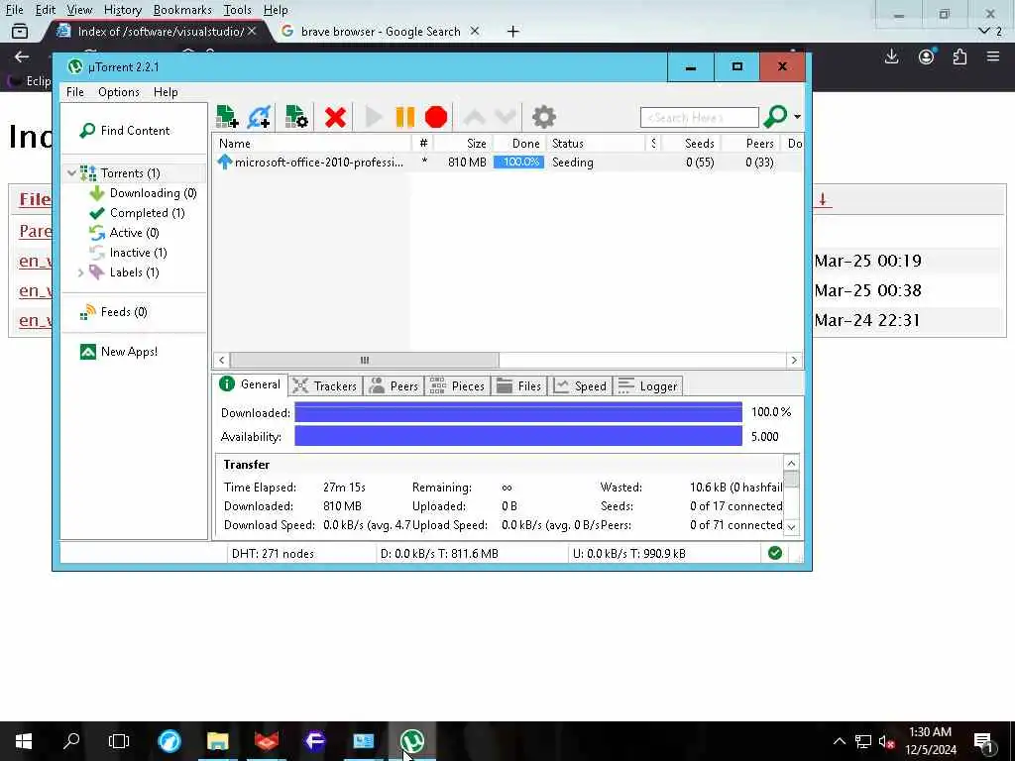The width and height of the screenshot is (1015, 761).
Task: Click the Search Here input field
Action: (699, 117)
